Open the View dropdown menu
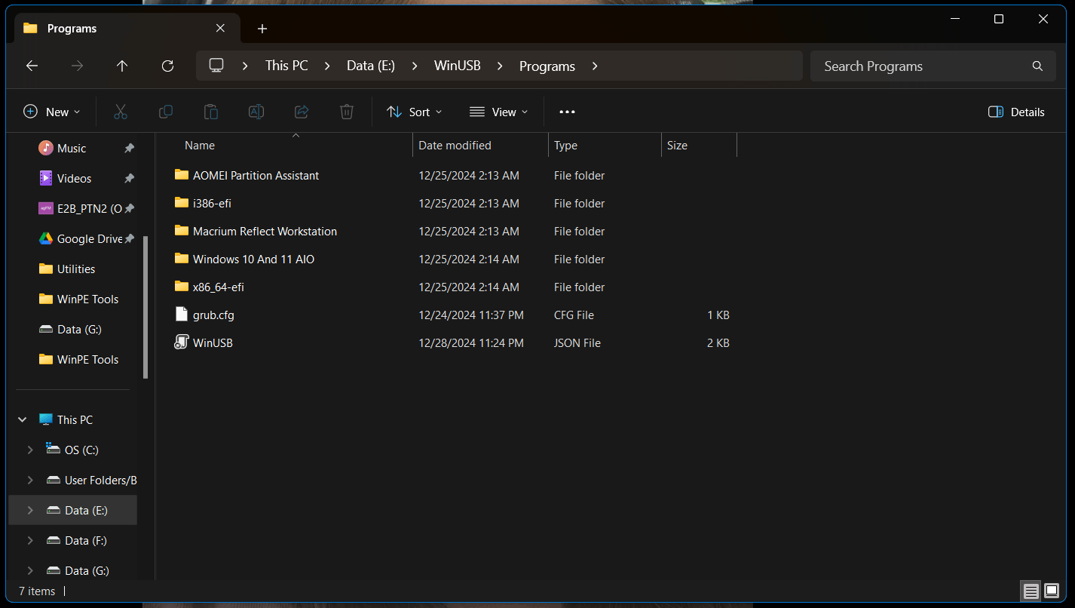The height and width of the screenshot is (608, 1075). pyautogui.click(x=498, y=112)
